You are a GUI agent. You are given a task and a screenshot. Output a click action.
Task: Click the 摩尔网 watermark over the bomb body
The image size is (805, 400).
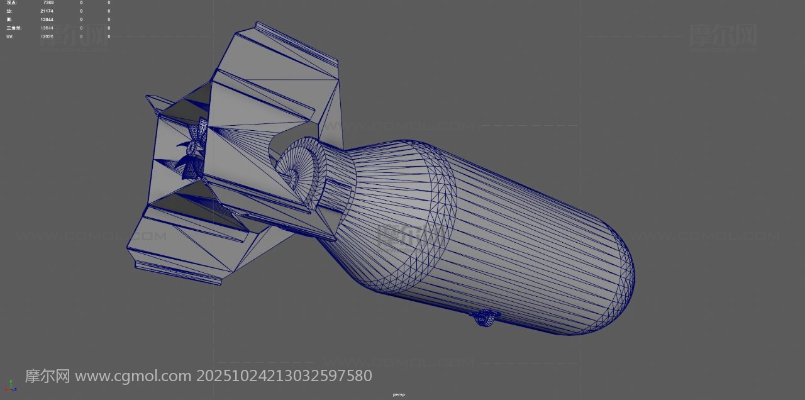point(412,237)
